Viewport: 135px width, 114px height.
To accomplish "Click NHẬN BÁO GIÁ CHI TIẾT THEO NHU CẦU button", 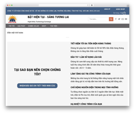I will pos(37,86).
